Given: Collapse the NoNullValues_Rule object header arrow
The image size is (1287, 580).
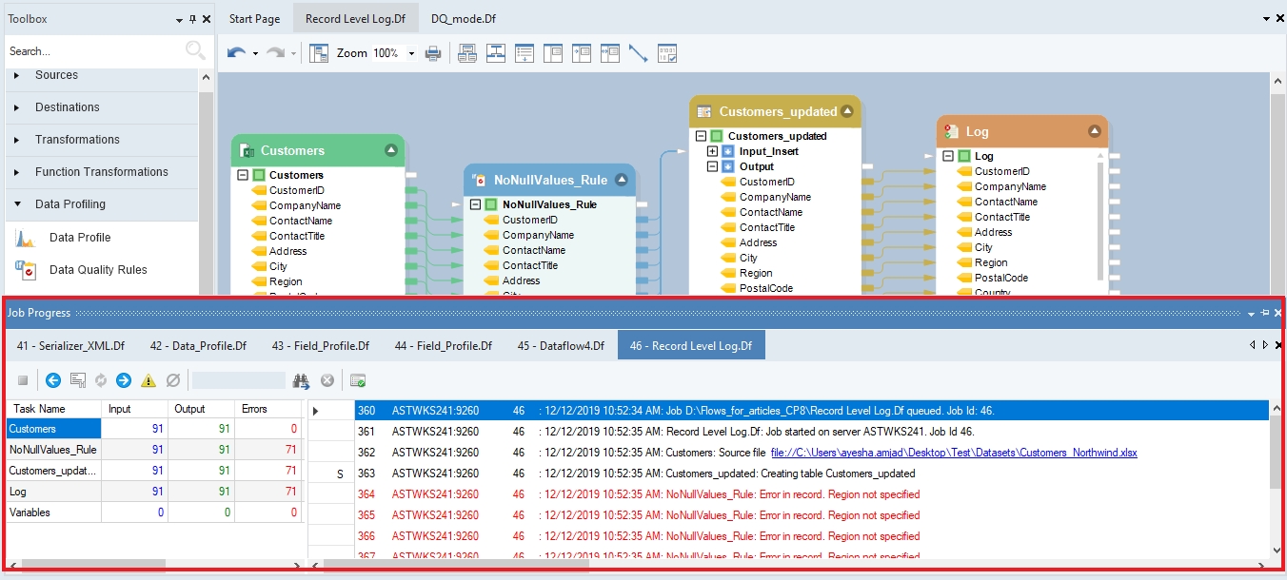Looking at the screenshot, I should coord(622,179).
